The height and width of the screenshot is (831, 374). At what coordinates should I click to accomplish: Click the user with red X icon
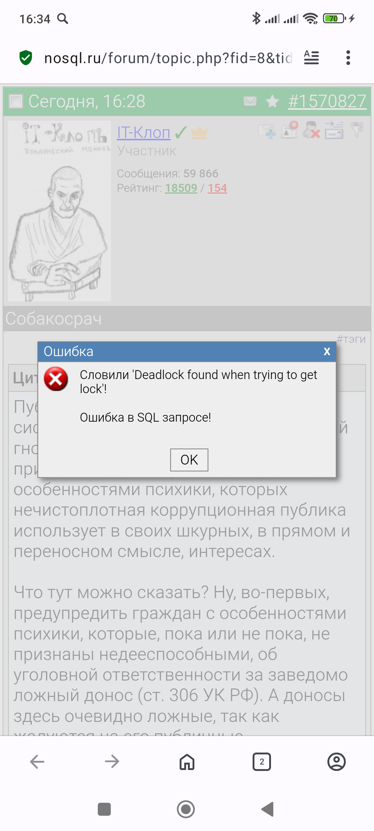point(311,130)
